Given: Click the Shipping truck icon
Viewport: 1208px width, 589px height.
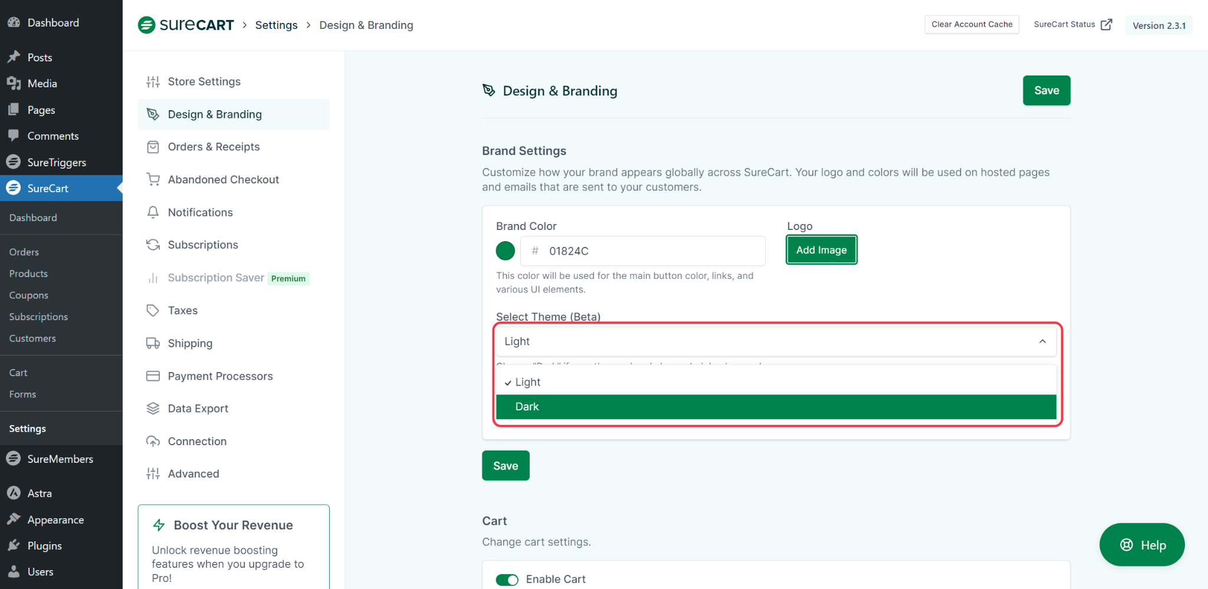Looking at the screenshot, I should click(x=153, y=343).
